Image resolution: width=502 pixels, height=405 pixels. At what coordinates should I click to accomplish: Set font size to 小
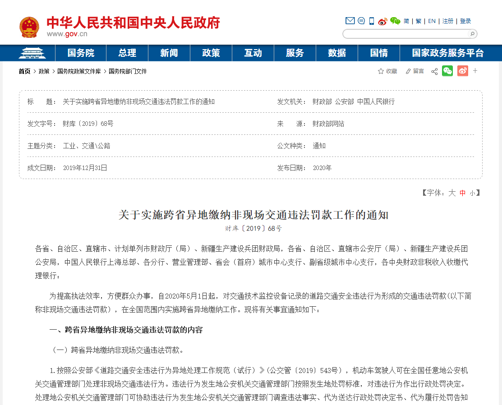[x=472, y=193]
